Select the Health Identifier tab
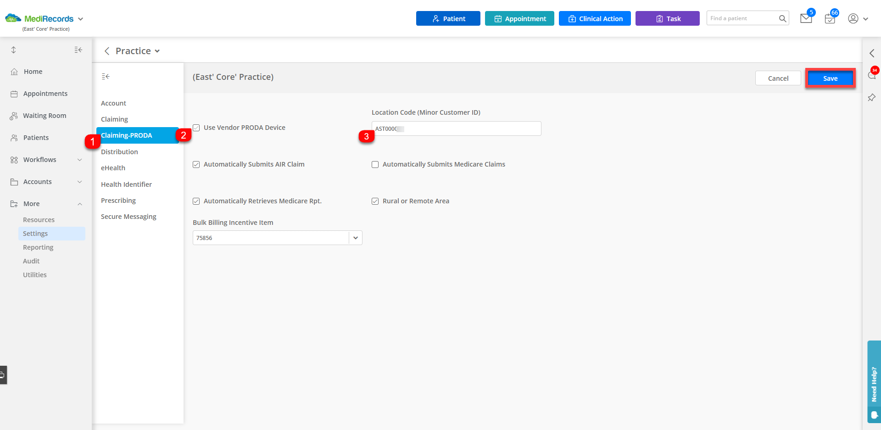881x430 pixels. pyautogui.click(x=126, y=184)
